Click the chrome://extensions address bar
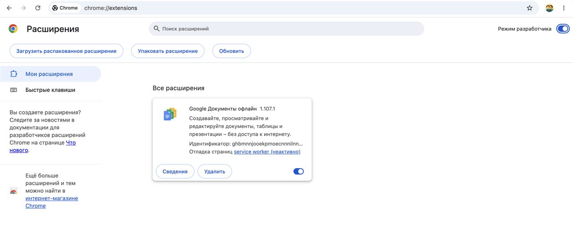This screenshot has height=229, width=573. pyautogui.click(x=286, y=8)
